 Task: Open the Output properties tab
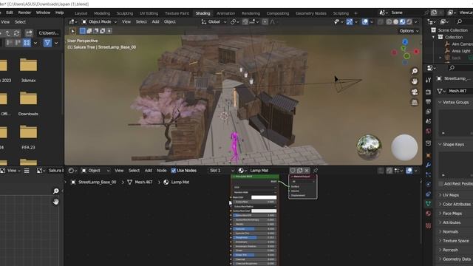coord(429,102)
